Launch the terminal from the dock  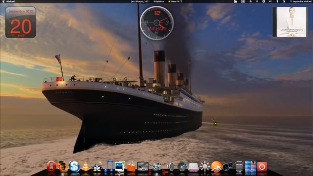point(143,166)
